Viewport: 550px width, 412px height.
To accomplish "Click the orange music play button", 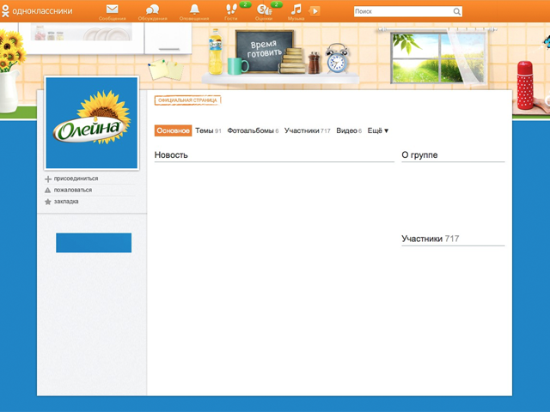I will [315, 11].
